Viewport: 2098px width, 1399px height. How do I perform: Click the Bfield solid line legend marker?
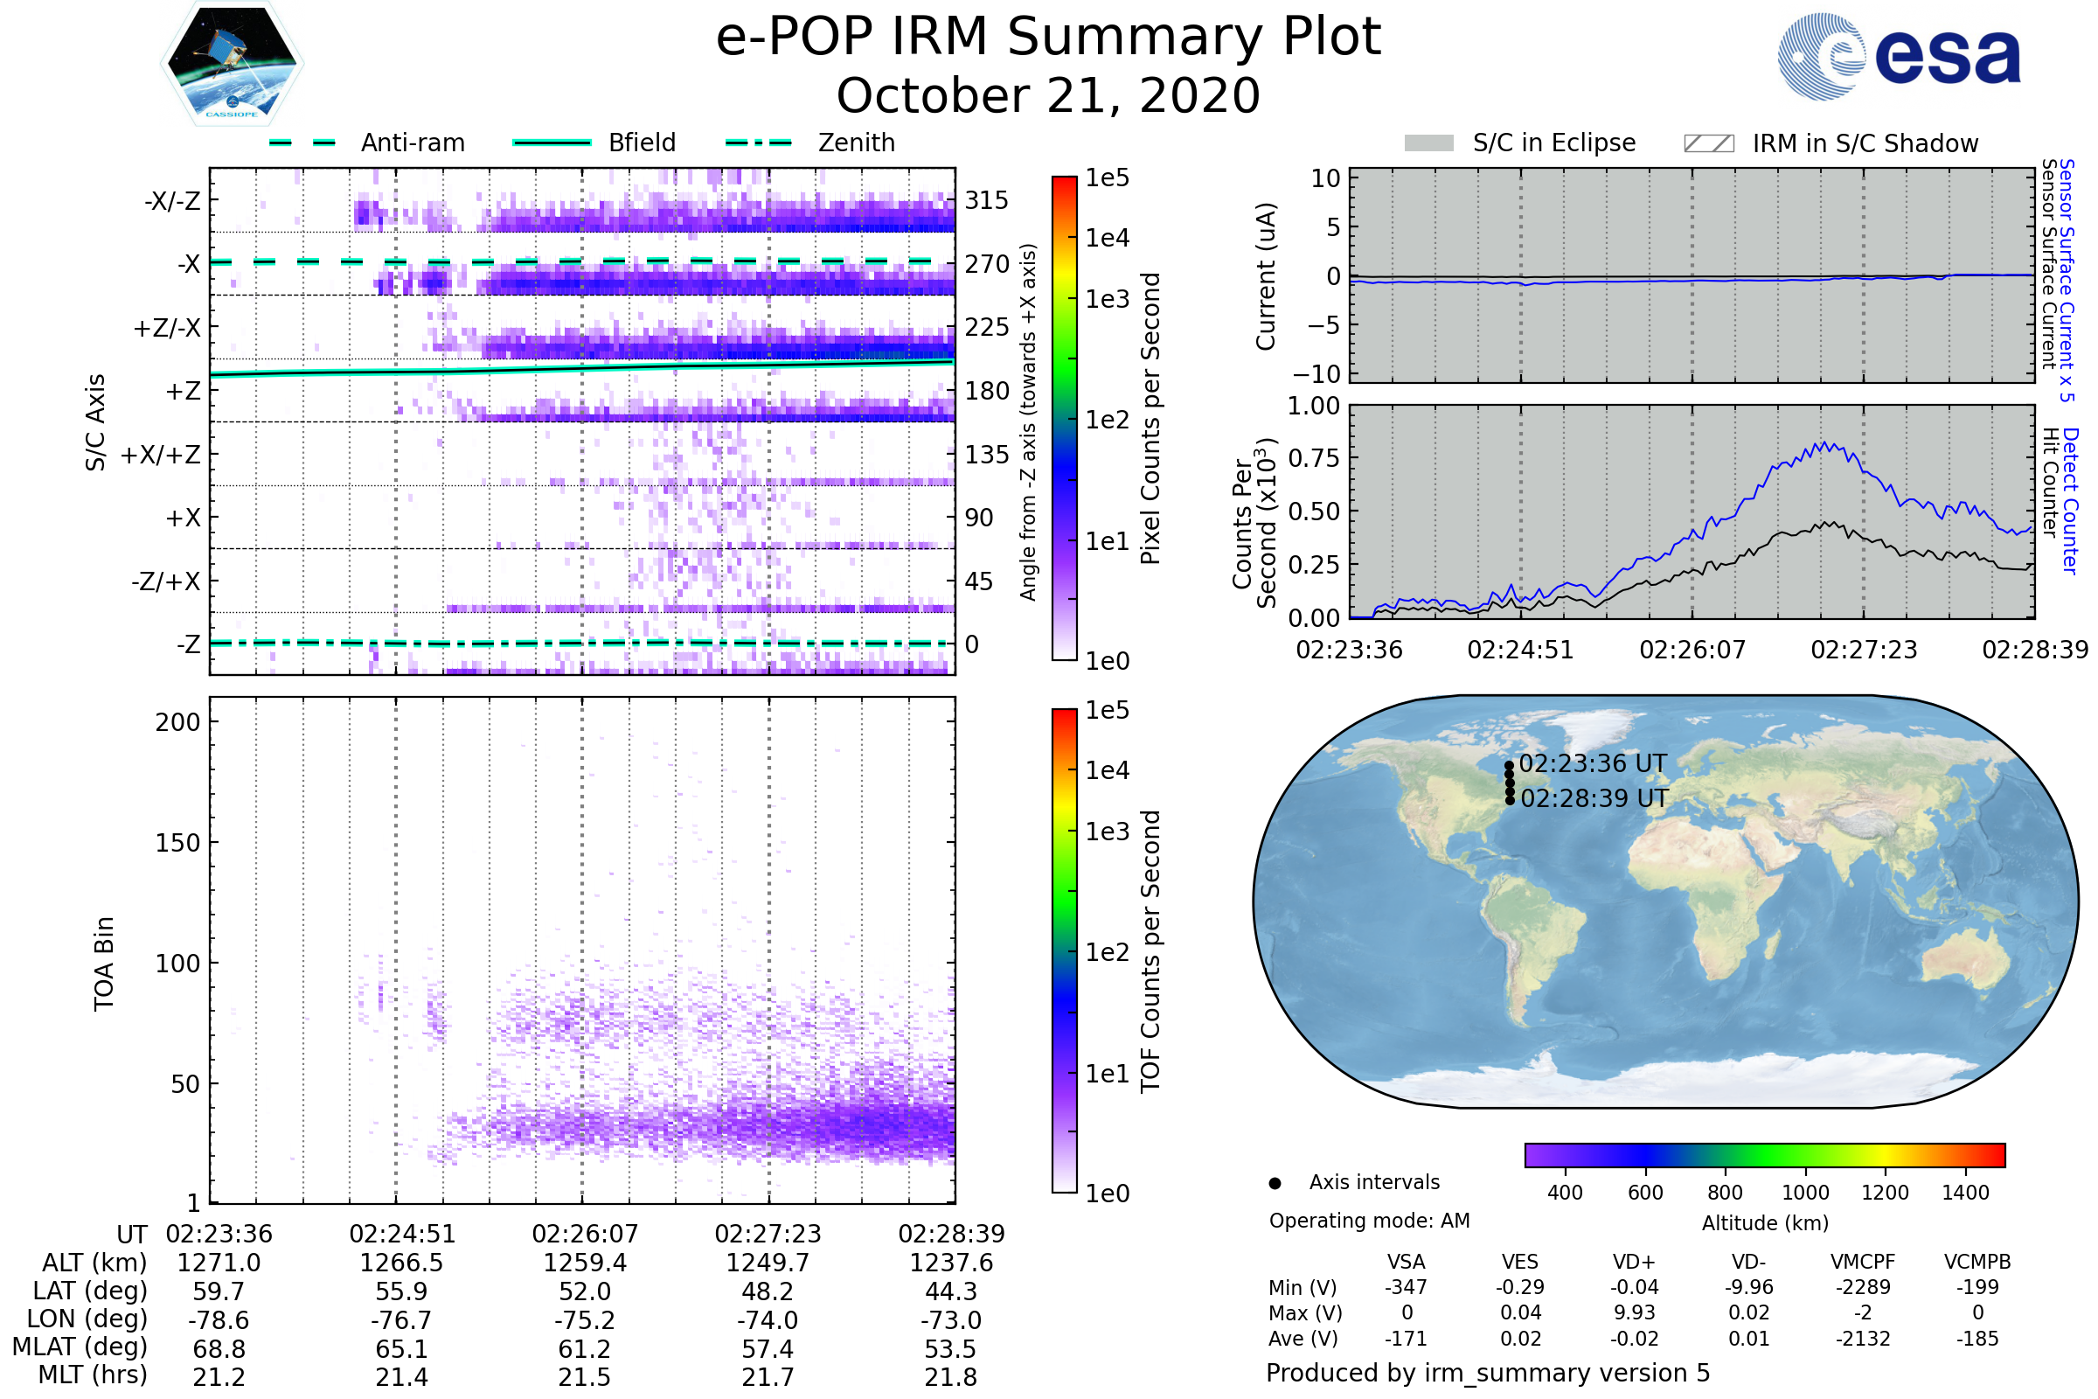point(552,143)
